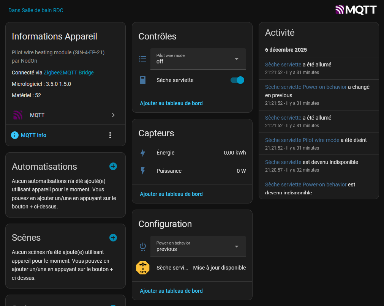Click the blue info circle icon
The width and height of the screenshot is (384, 306).
[x=15, y=135]
